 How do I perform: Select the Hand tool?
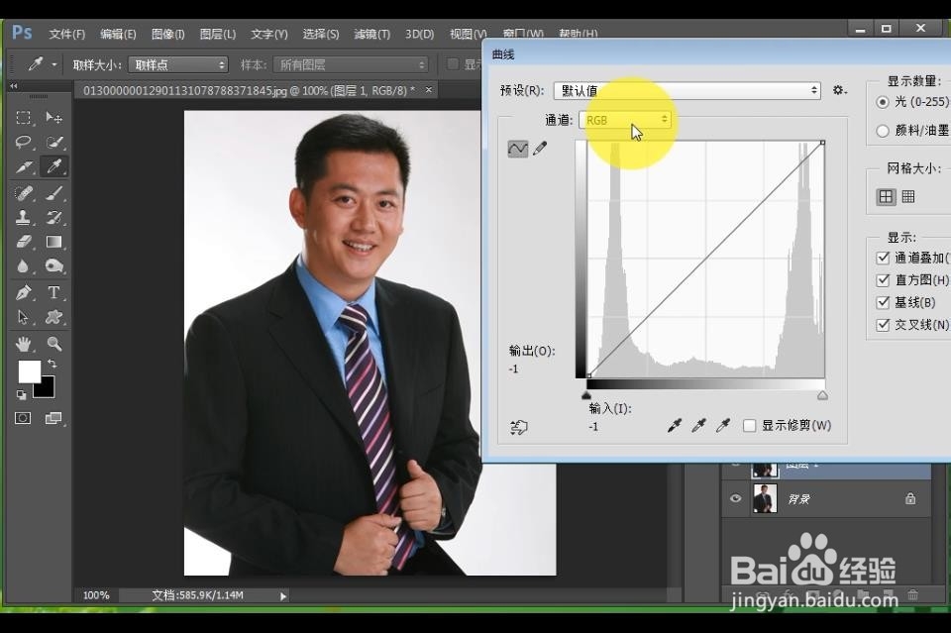24,344
